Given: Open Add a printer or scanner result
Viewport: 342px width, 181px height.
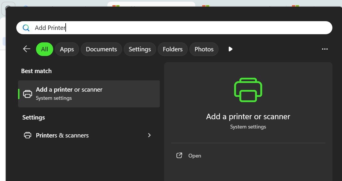Looking at the screenshot, I should (x=89, y=94).
